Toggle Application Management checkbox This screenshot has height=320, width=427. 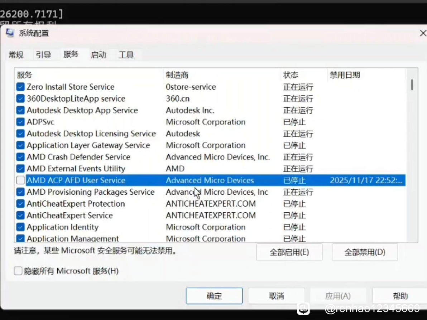pyautogui.click(x=20, y=238)
